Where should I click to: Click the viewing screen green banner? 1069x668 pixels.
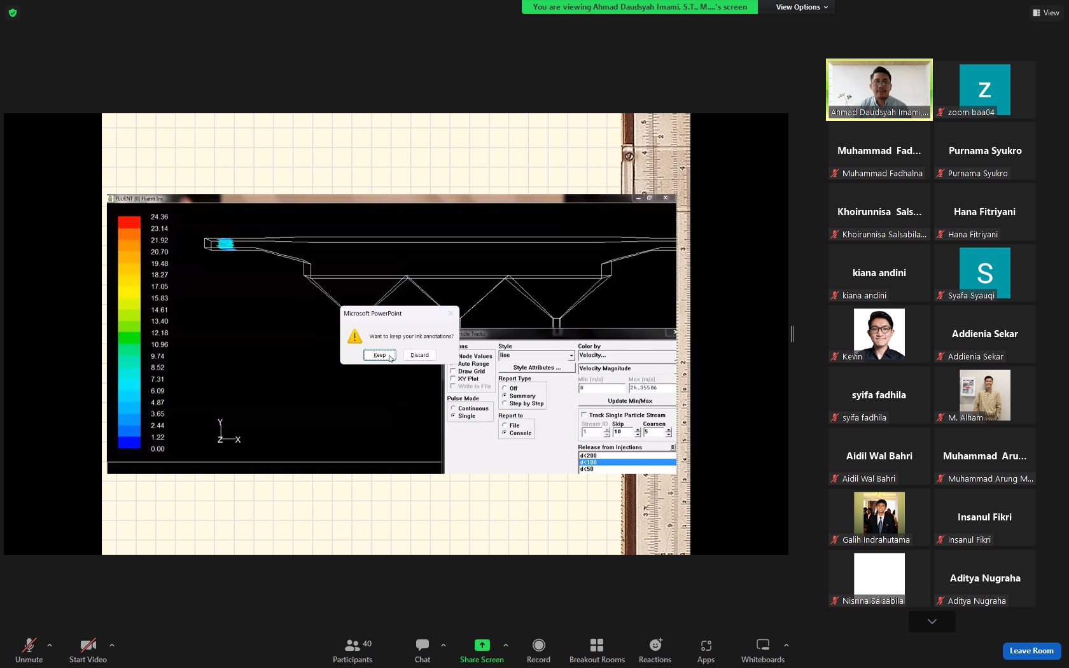639,7
